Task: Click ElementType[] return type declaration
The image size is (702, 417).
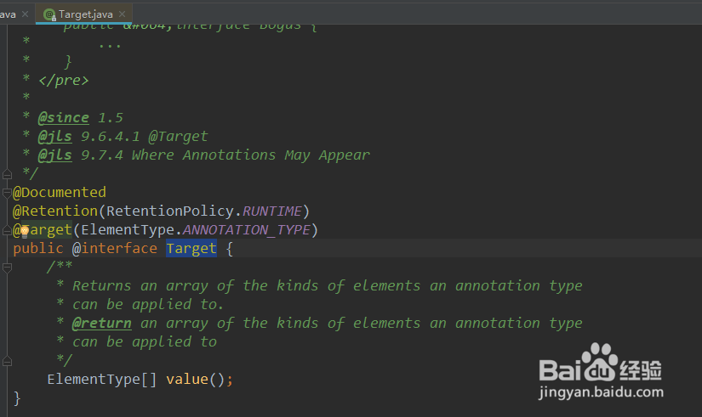Action: (102, 380)
